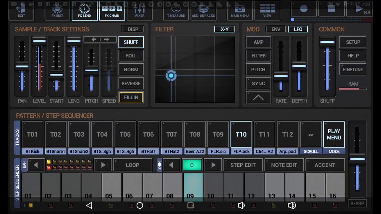This screenshot has height=214, width=381.
Task: Open the FX EDIT screen
Action: pyautogui.click(x=57, y=11)
